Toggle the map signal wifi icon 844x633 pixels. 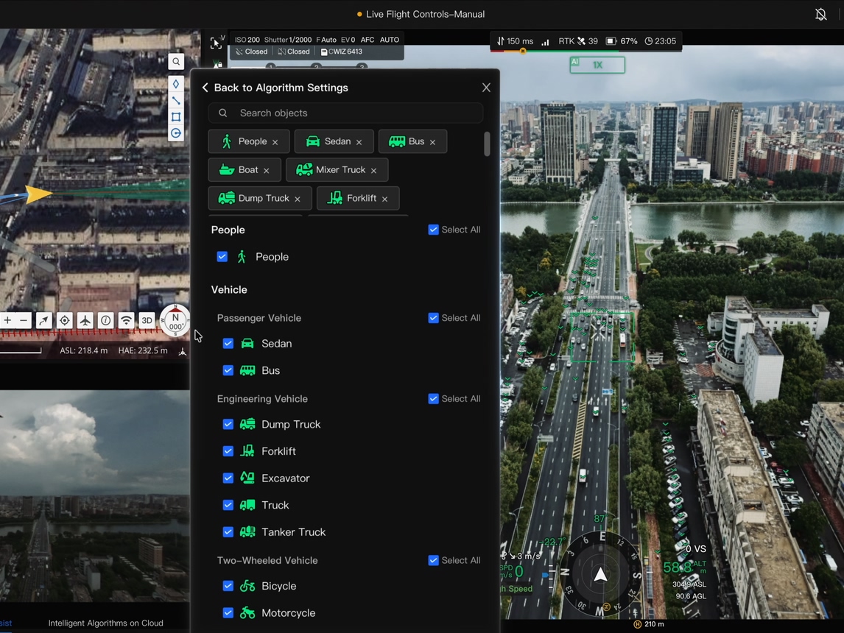click(127, 320)
